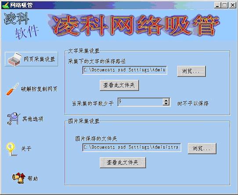Open the 关于 section
This screenshot has width=238, height=195.
coord(18,149)
